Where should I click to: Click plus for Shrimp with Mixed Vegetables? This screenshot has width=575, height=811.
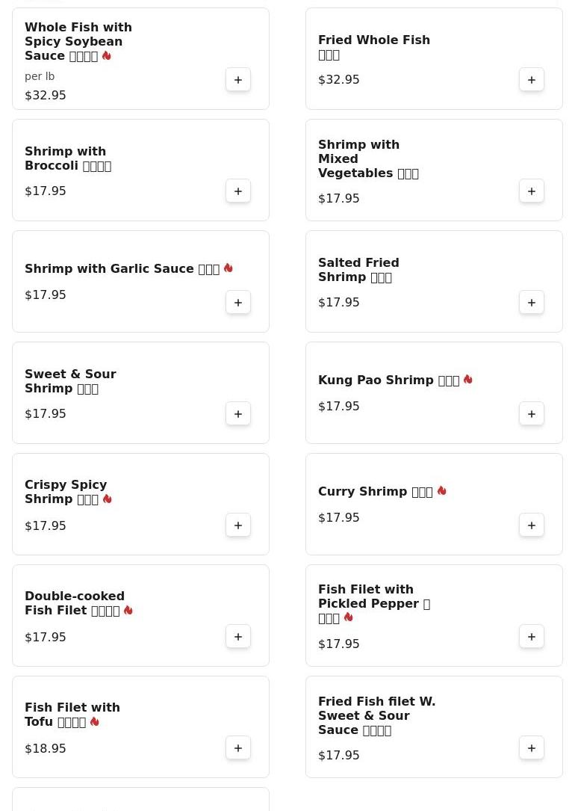(532, 191)
